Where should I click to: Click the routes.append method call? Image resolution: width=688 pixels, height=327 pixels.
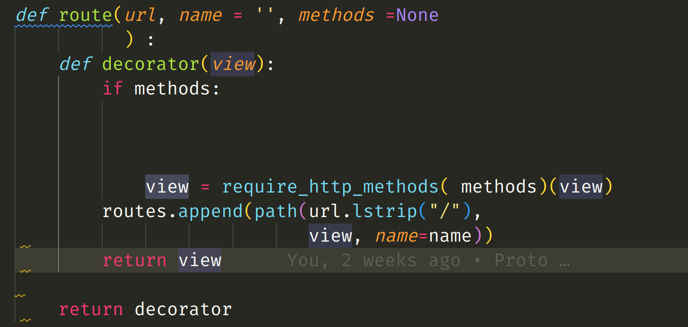172,211
